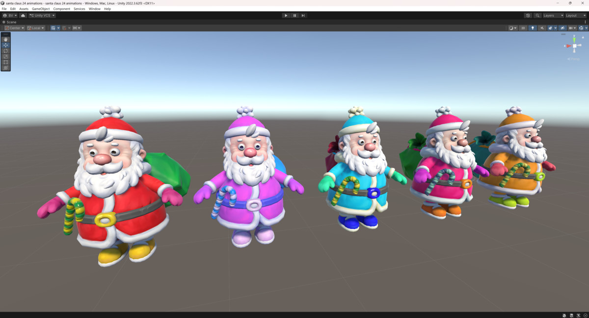Open grid visibility options arrow
Screen dimensions: 589x318
(x=58, y=28)
